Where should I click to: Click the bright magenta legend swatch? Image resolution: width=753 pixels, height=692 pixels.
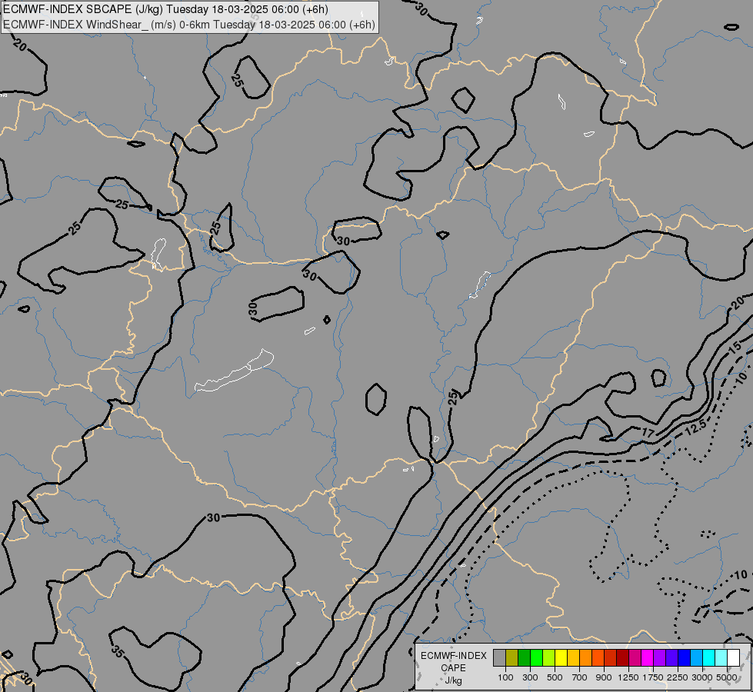[647, 658]
